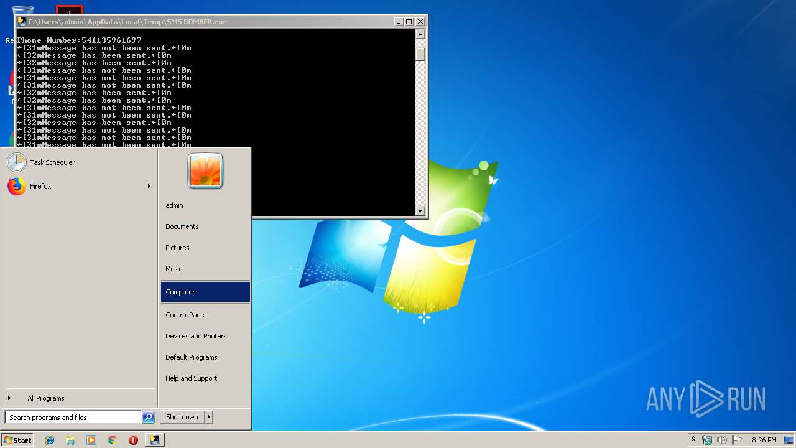Click the Start button
Image resolution: width=796 pixels, height=448 pixels.
point(17,440)
